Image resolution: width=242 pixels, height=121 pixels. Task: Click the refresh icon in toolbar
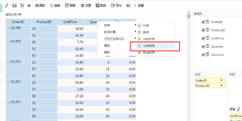6,6
